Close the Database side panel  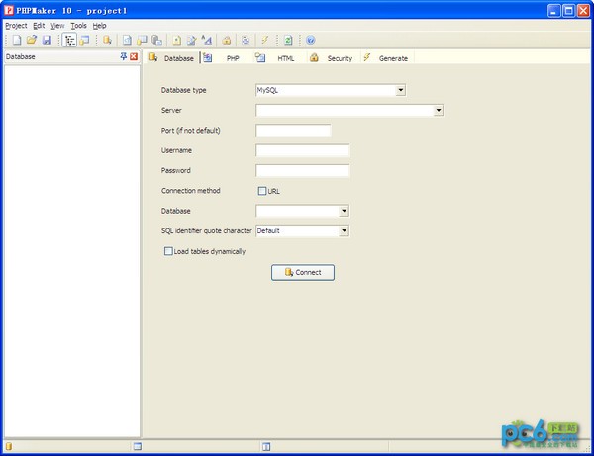coord(134,56)
